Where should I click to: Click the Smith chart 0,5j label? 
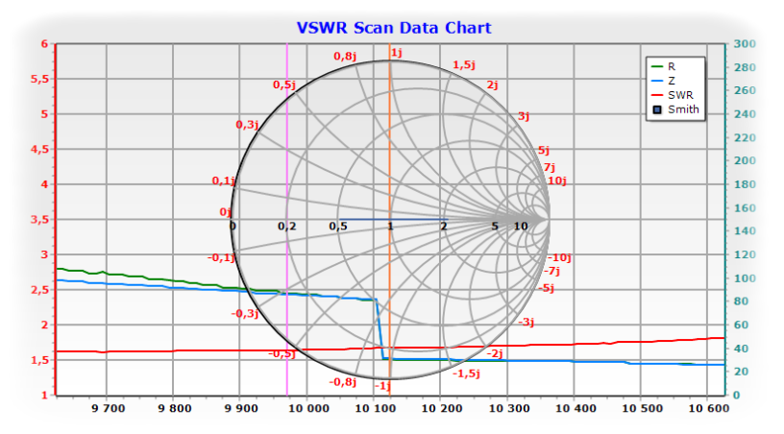[x=284, y=84]
